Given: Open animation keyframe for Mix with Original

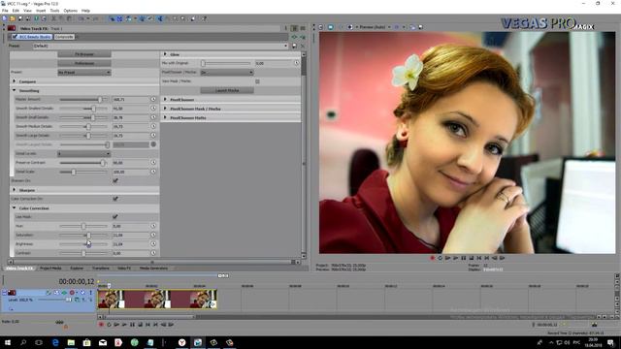Looking at the screenshot, I should pyautogui.click(x=297, y=63).
